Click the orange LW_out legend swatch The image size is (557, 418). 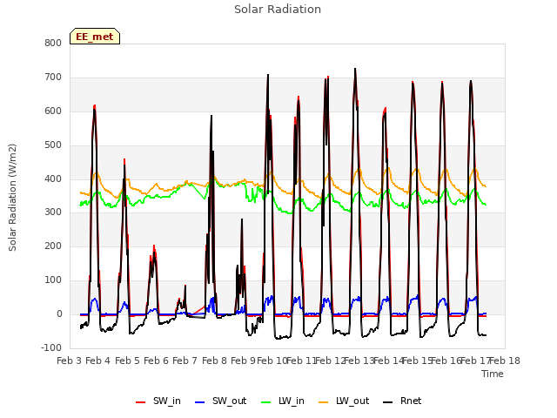324,402
